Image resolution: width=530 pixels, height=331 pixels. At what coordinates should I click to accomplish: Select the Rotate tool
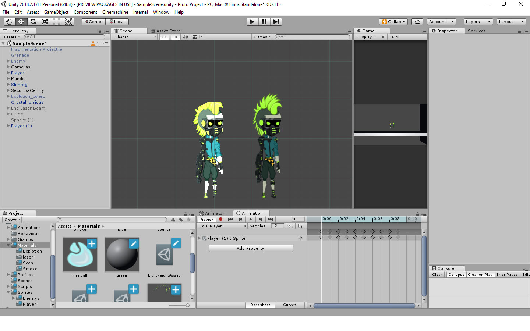coord(33,22)
